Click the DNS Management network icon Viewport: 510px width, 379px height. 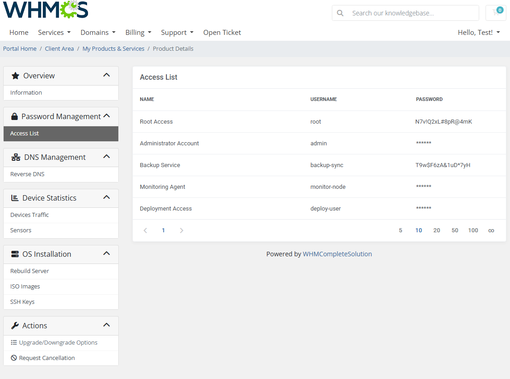point(15,157)
